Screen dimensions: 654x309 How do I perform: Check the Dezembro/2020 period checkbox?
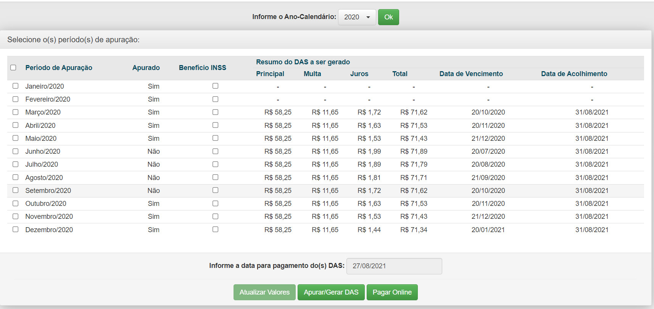pyautogui.click(x=16, y=229)
